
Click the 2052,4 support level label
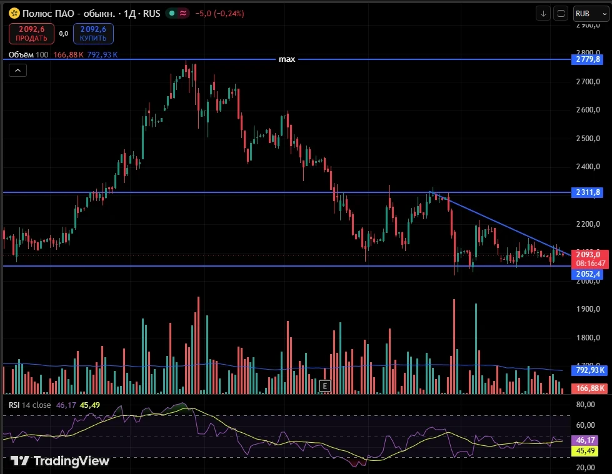click(x=588, y=274)
